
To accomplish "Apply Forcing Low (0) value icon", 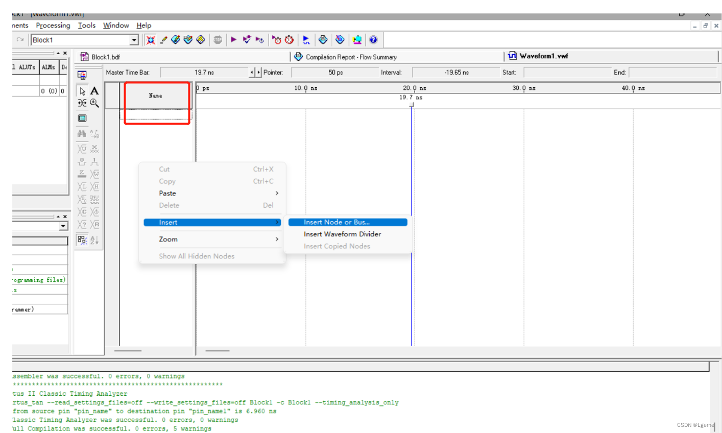I will coord(82,161).
